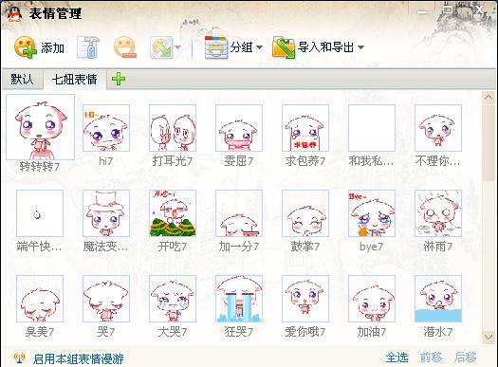
Task: Open the move-to-group dropdown arrow
Action: [177, 47]
